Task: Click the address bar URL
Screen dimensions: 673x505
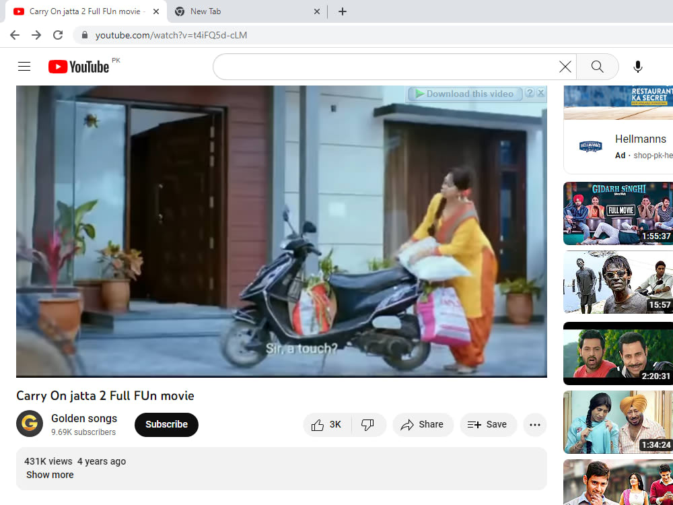Action: pos(171,35)
